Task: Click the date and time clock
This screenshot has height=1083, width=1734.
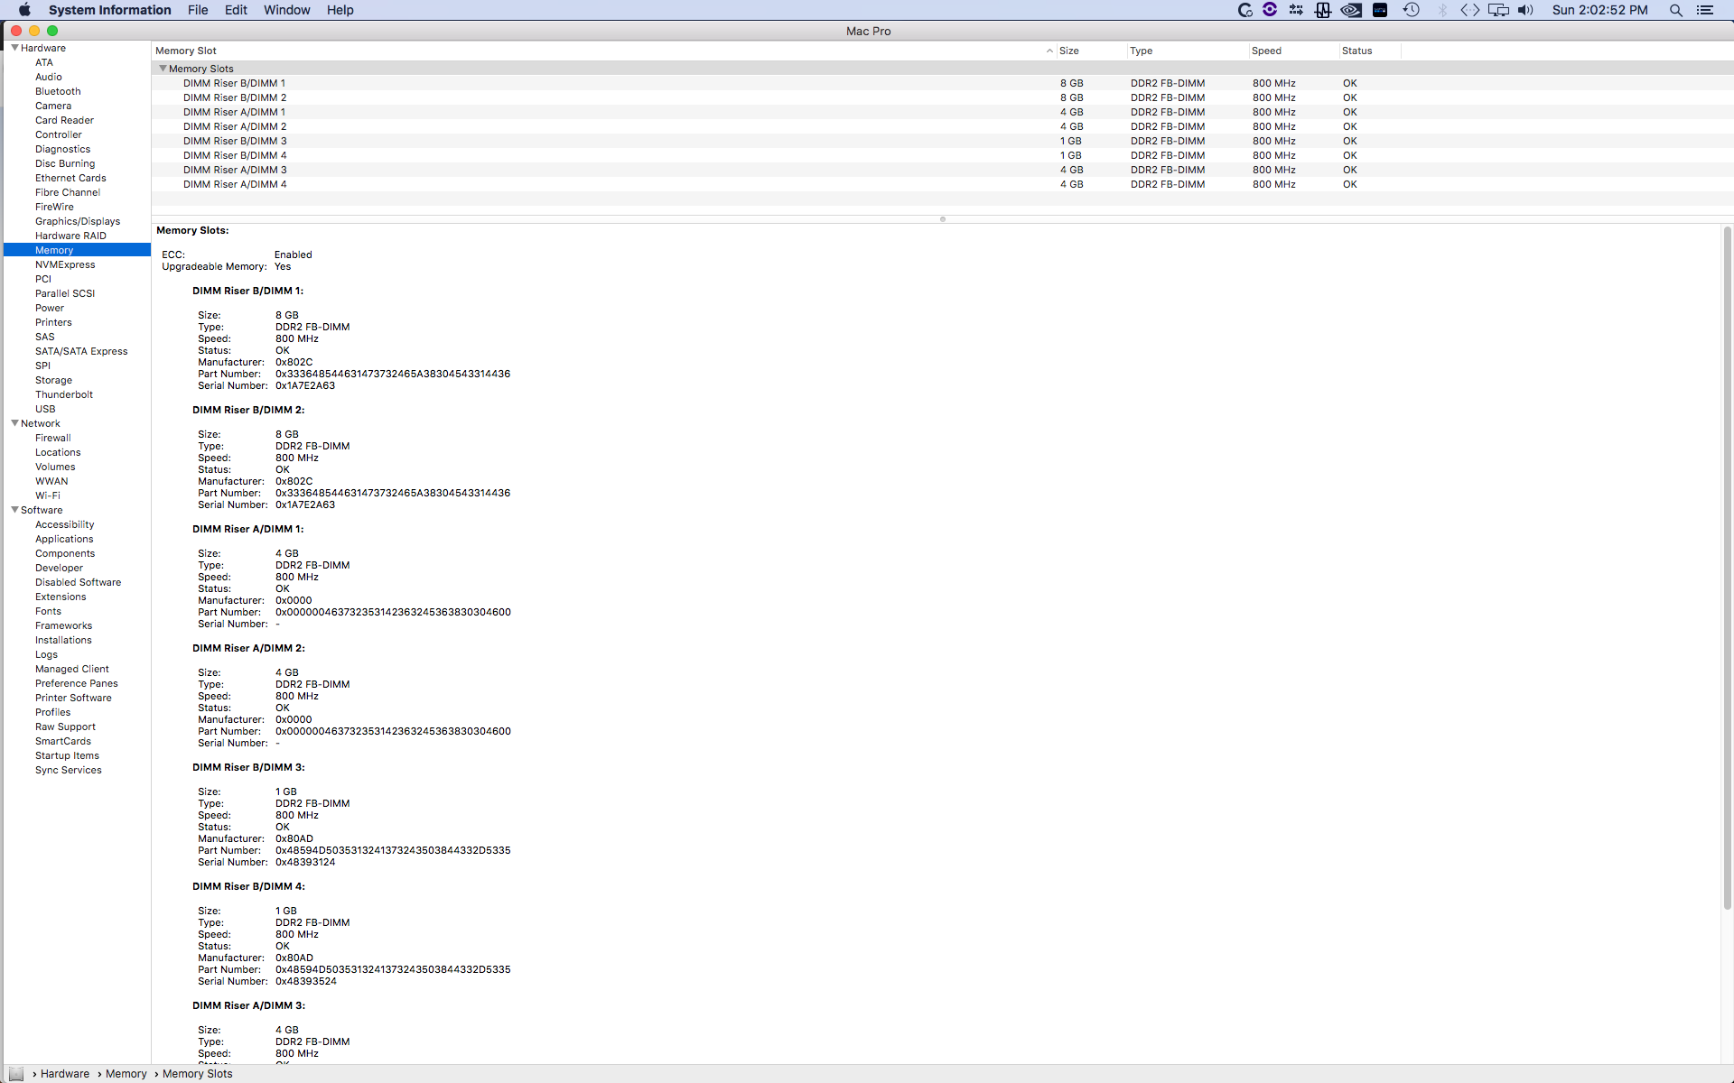Action: click(x=1599, y=10)
